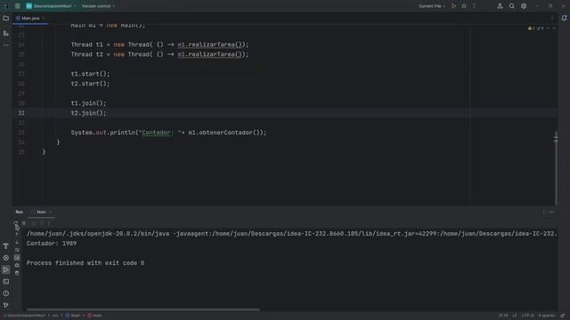Open the Git tool window

tap(6, 305)
